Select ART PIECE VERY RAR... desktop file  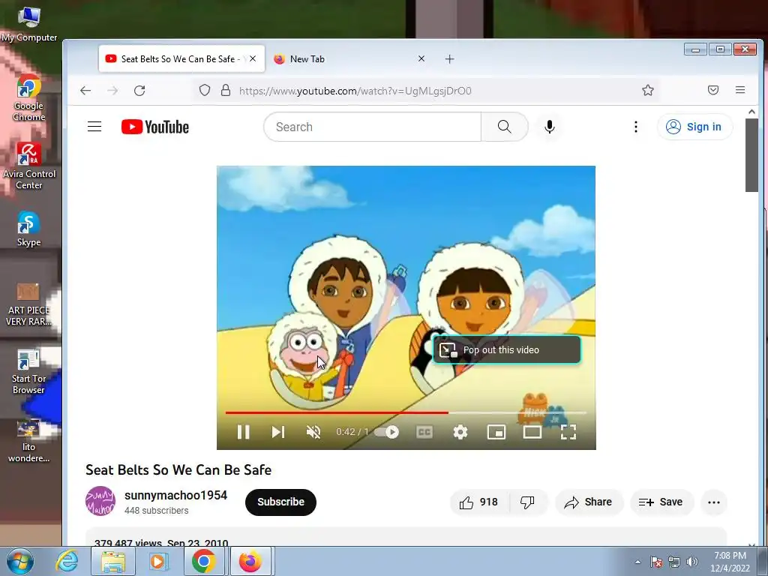(29, 304)
